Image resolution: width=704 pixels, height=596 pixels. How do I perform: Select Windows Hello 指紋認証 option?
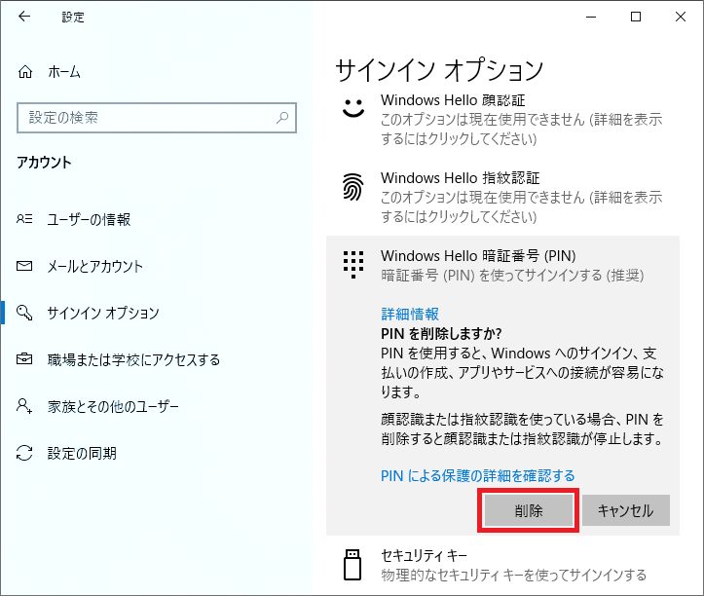coord(502,197)
